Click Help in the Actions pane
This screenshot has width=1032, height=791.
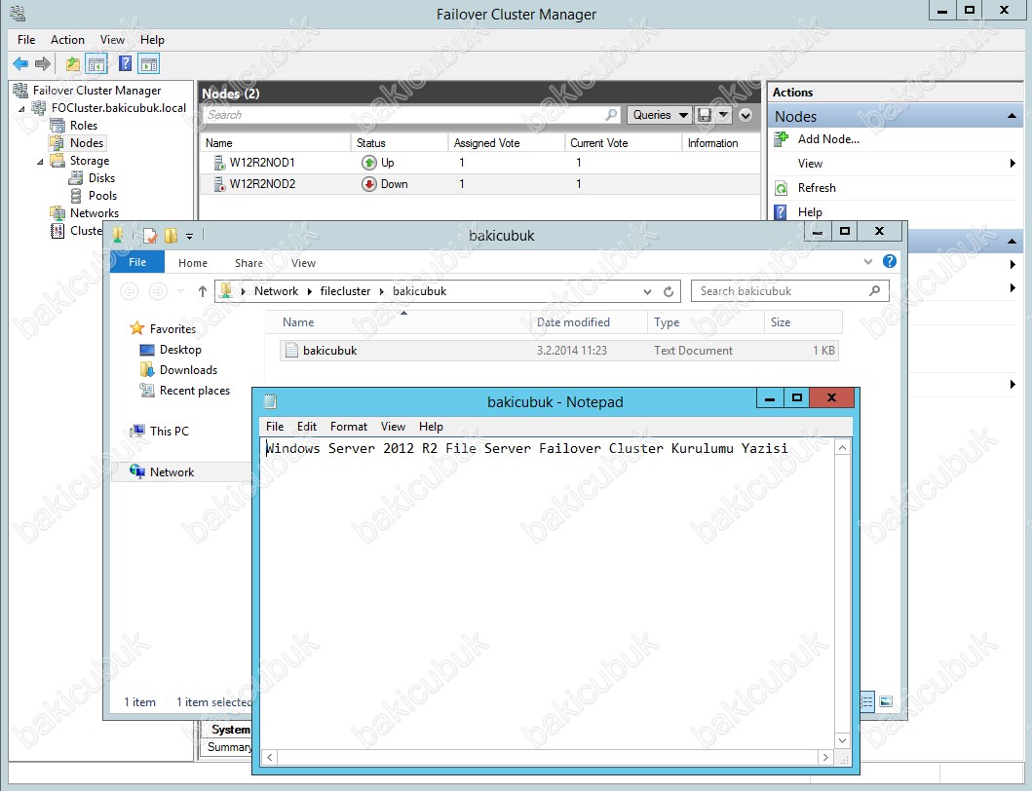(x=810, y=212)
